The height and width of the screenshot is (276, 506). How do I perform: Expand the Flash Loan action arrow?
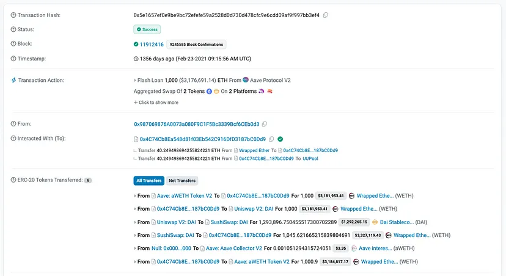(135, 80)
